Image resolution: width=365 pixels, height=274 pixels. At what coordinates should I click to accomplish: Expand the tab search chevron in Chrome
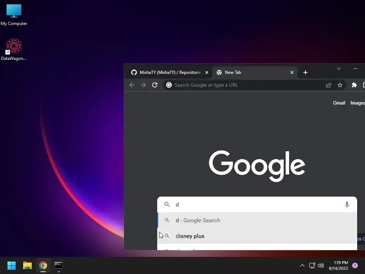[339, 68]
